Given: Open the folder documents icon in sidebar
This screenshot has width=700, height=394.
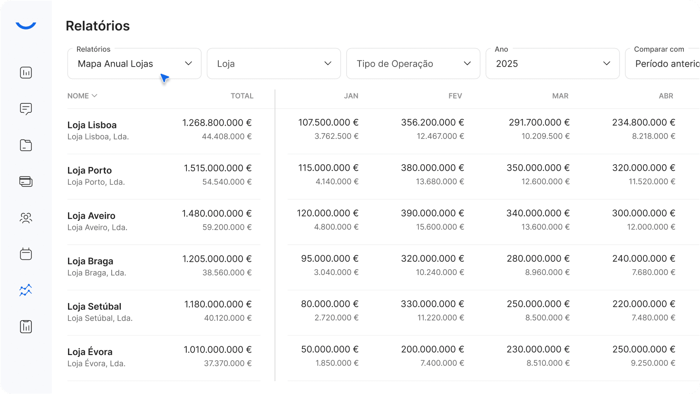Looking at the screenshot, I should 26,145.
